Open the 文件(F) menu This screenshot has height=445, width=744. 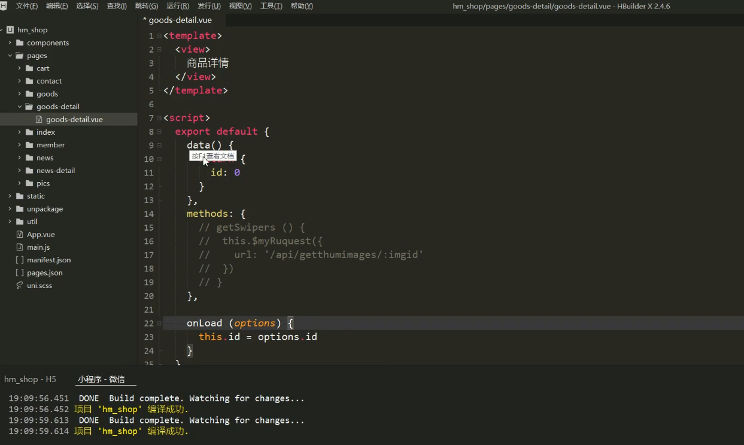tap(27, 6)
